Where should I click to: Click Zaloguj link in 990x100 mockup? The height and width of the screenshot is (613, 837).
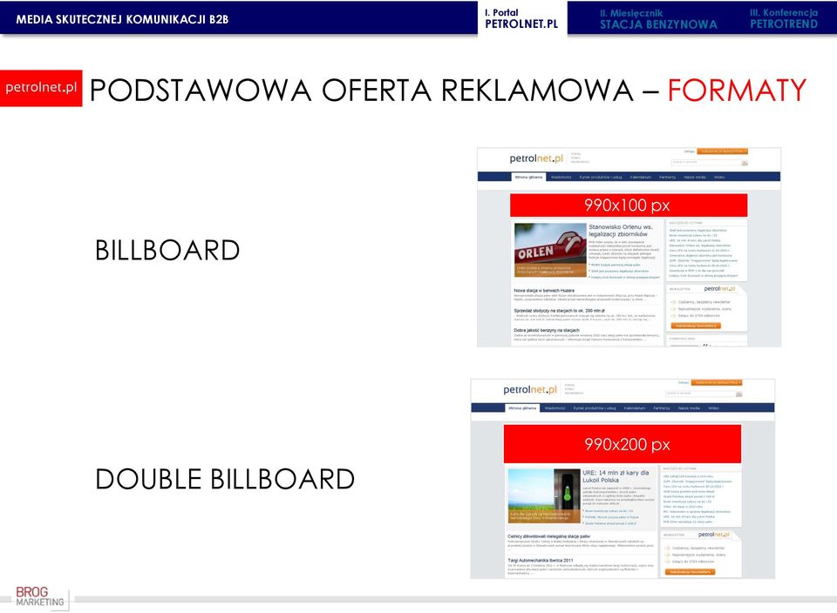690,152
